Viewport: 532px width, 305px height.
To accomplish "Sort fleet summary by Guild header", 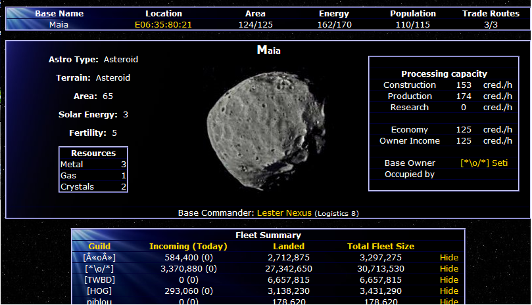I will pos(99,246).
